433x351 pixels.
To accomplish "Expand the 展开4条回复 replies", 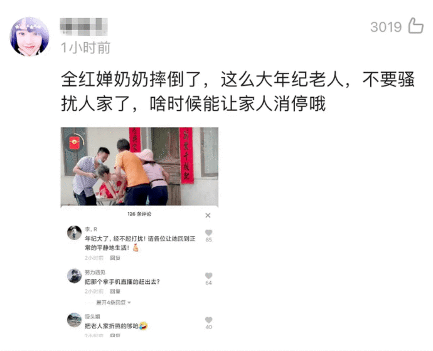I will point(113,303).
